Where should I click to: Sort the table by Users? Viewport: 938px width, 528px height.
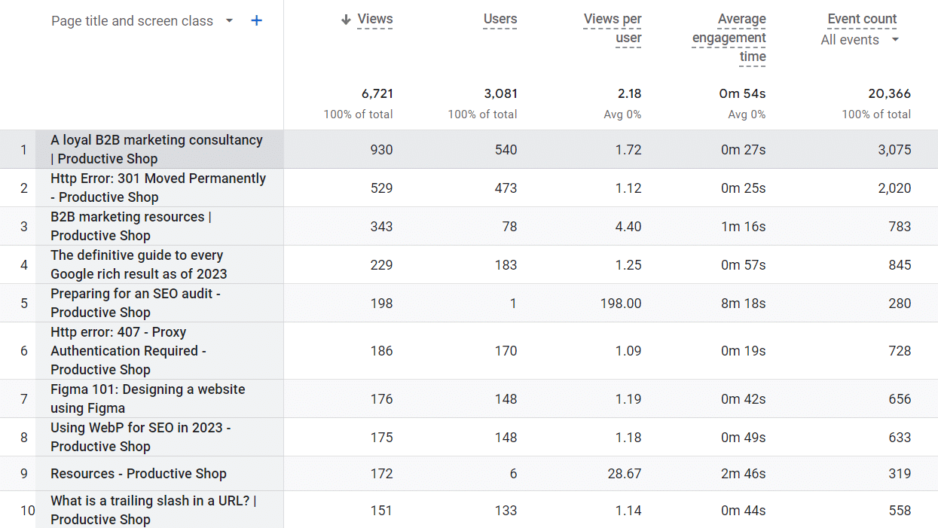click(x=500, y=20)
